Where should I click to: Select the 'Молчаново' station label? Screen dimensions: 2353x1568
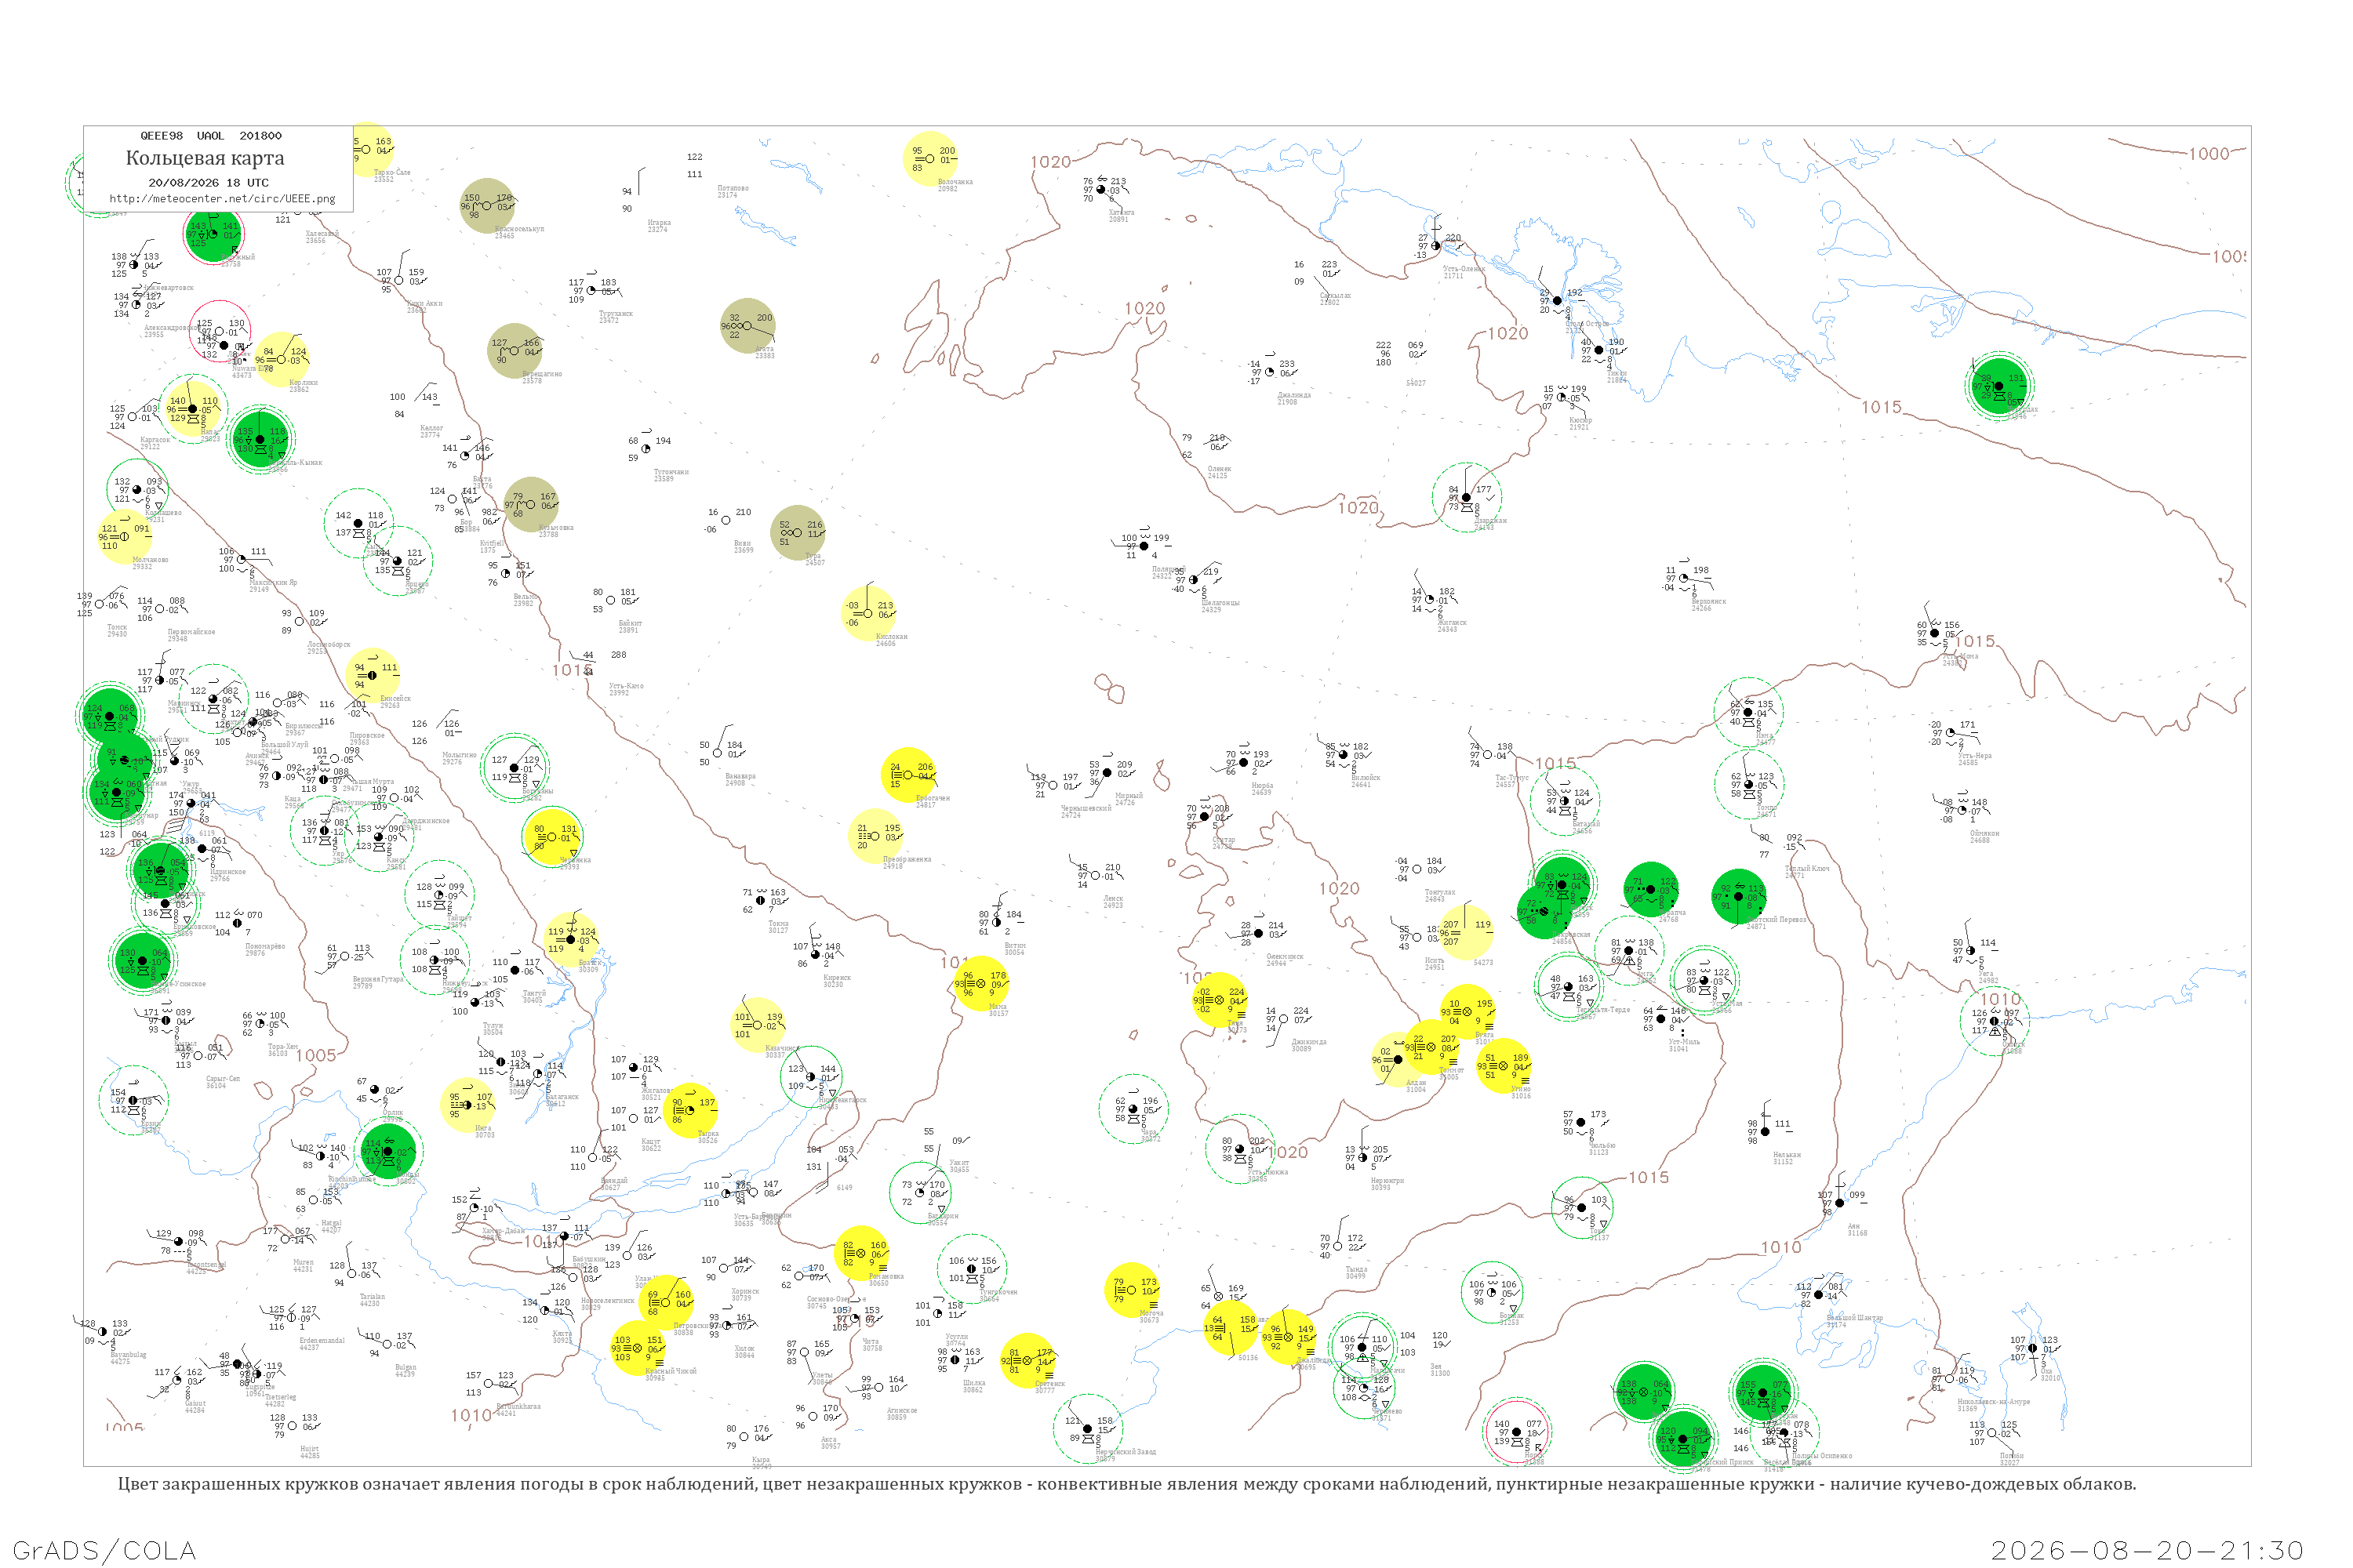pos(150,560)
